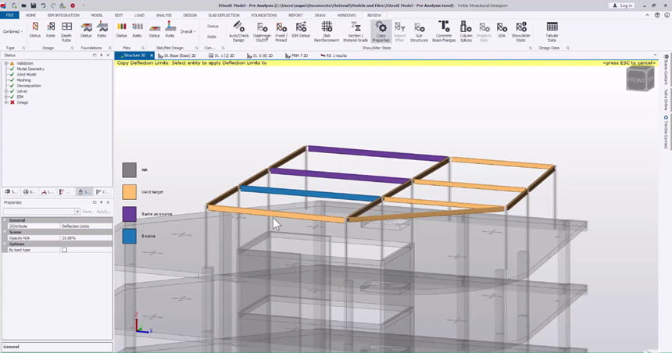Select the Decomposition status row
Image resolution: width=672 pixels, height=353 pixels.
tap(28, 86)
